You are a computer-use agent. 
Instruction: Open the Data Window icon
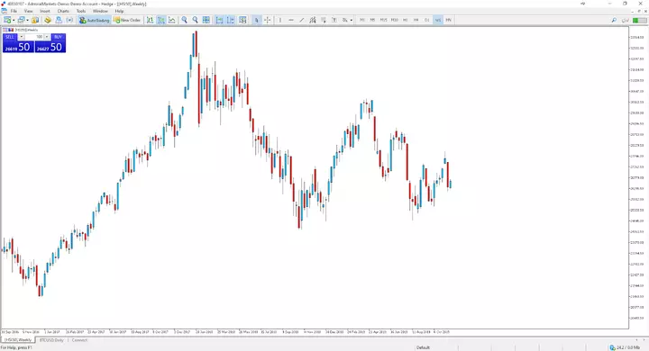(48, 20)
